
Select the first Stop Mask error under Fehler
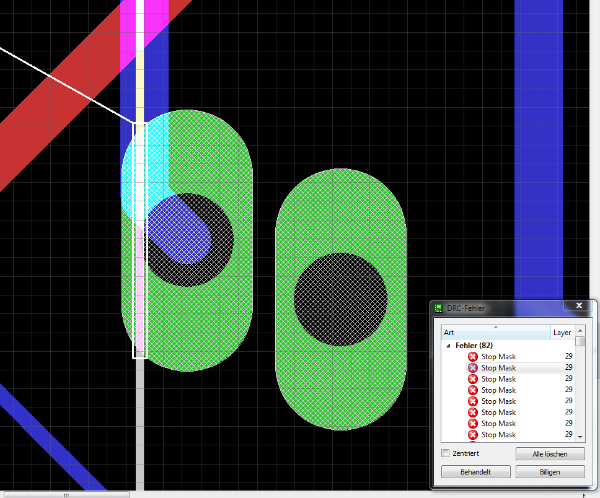point(520,357)
